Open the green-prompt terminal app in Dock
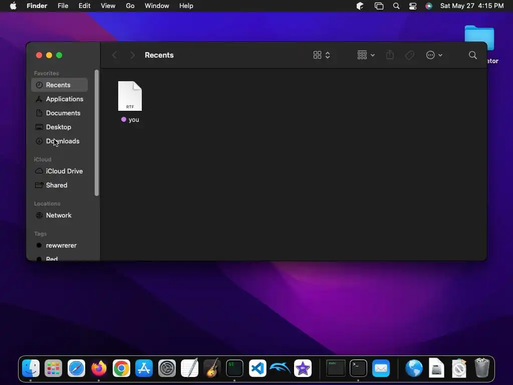 coord(234,368)
